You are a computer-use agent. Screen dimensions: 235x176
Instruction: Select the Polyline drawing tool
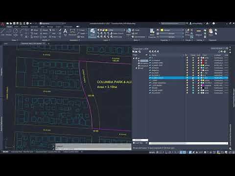pos(8,32)
